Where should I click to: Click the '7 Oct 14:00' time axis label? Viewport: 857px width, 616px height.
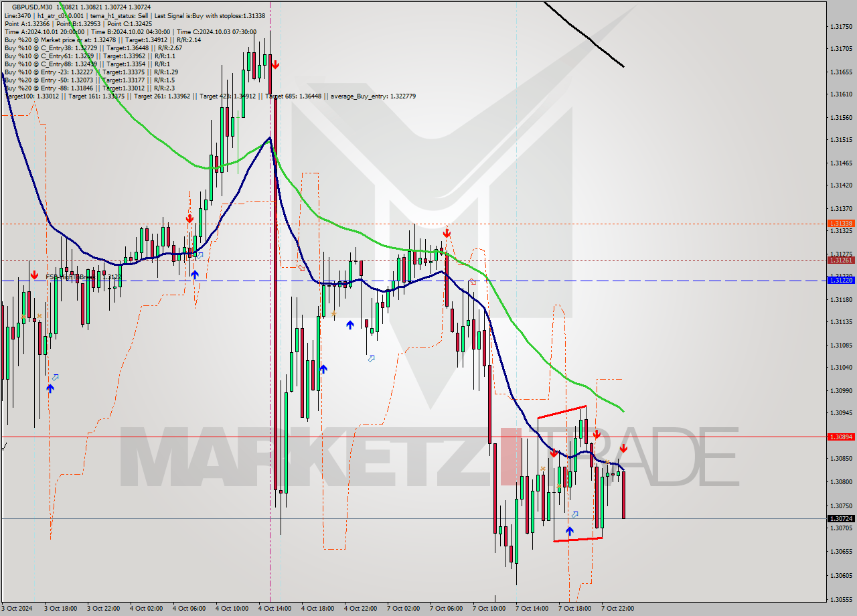[532, 609]
